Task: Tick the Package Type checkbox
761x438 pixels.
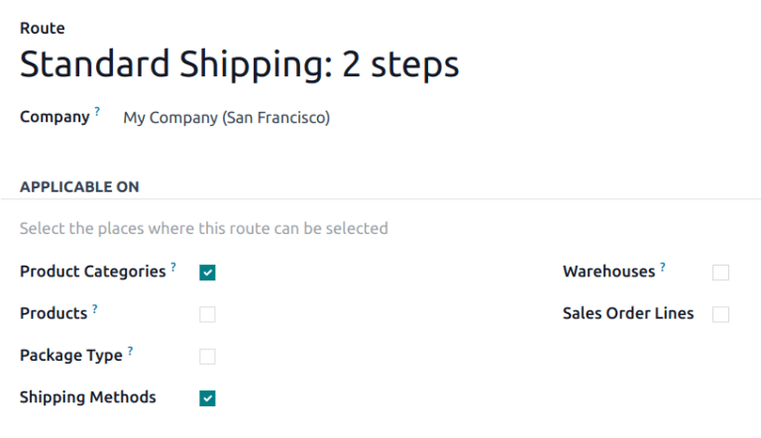Action: tap(207, 357)
